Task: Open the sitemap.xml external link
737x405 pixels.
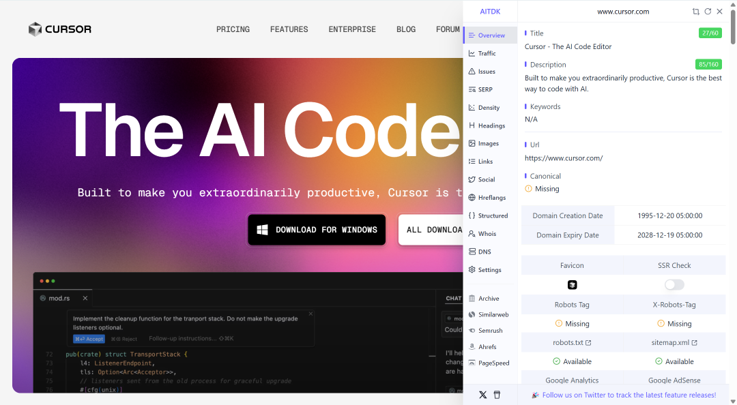Action: [x=674, y=342]
